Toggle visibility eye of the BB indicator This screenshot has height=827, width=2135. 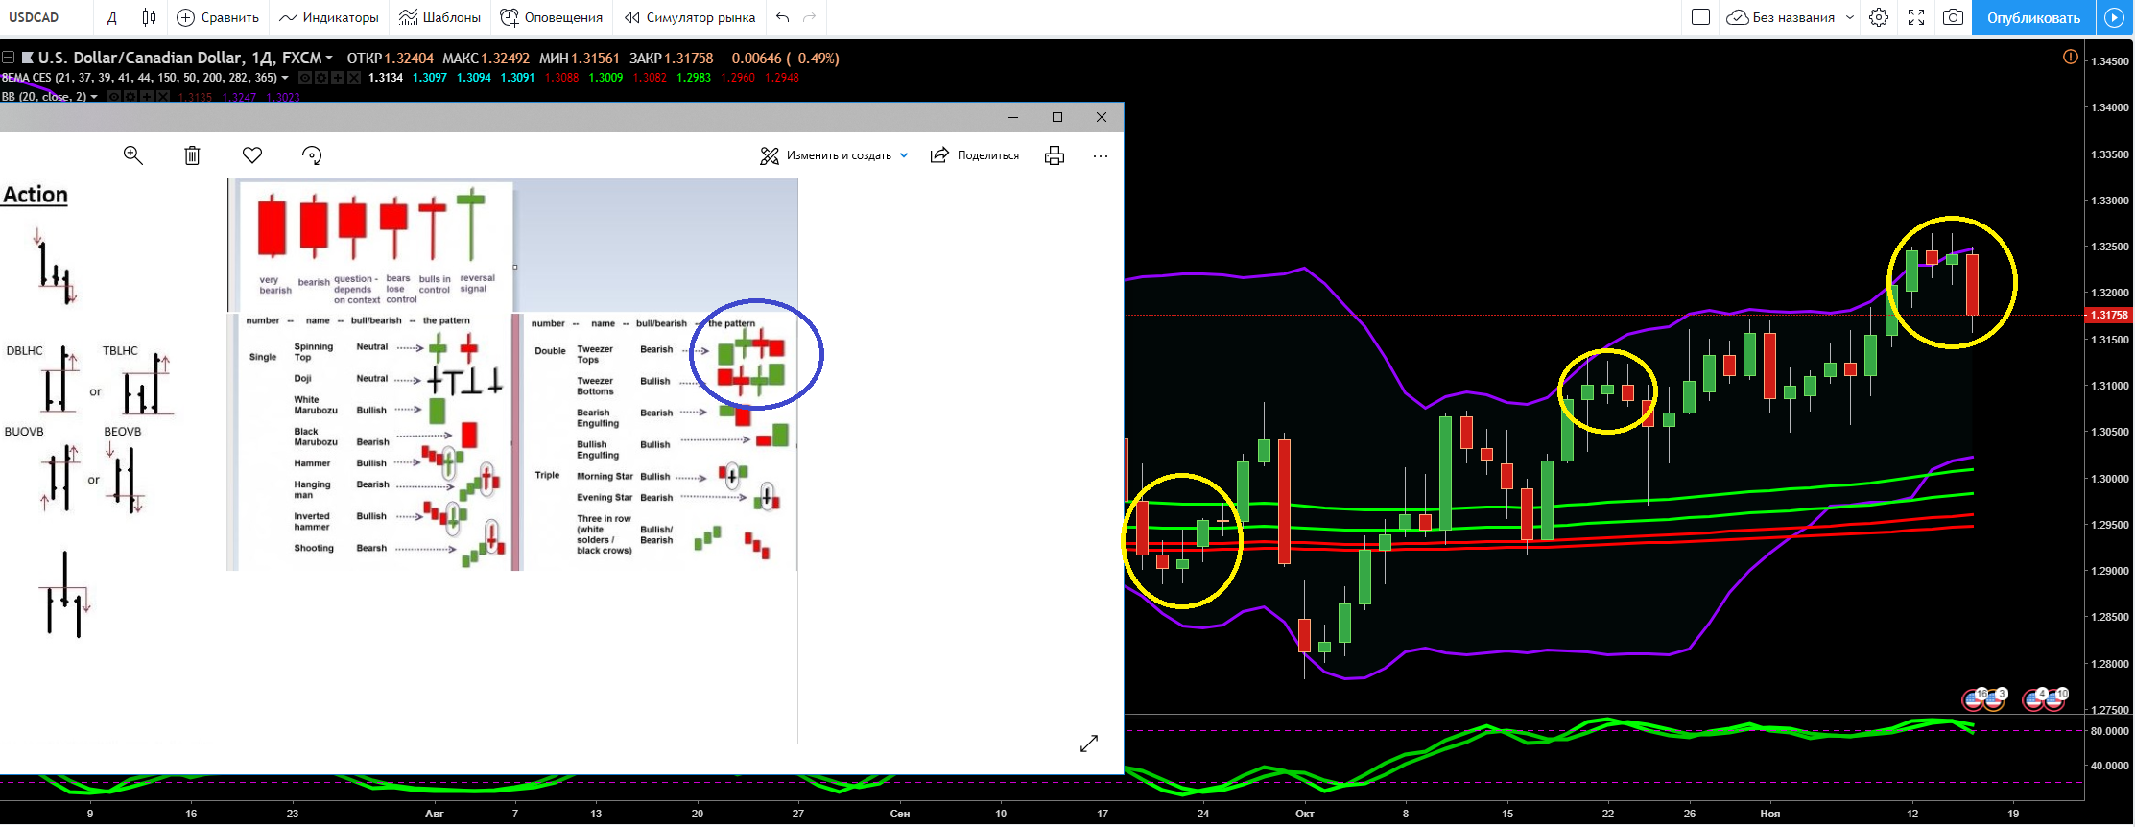(114, 97)
